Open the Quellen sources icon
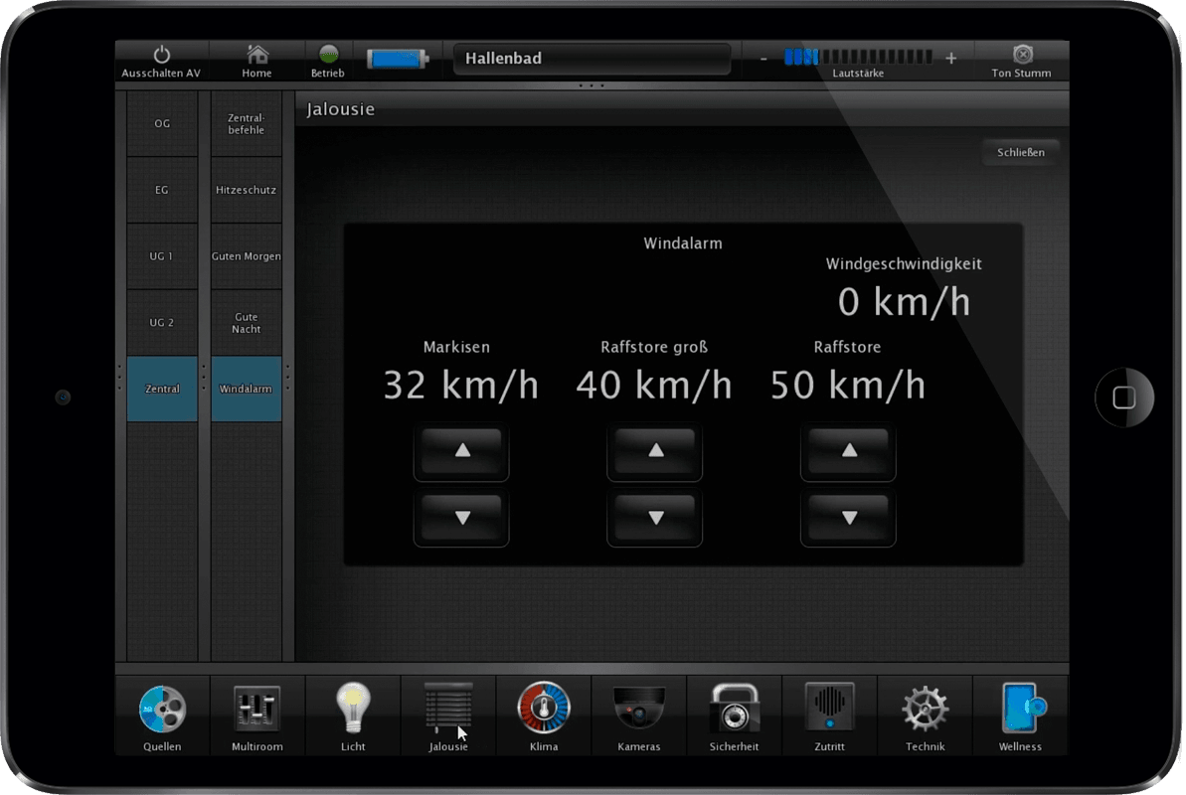 pyautogui.click(x=162, y=710)
